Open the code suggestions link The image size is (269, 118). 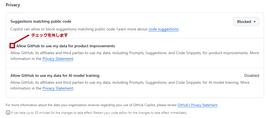point(163,29)
